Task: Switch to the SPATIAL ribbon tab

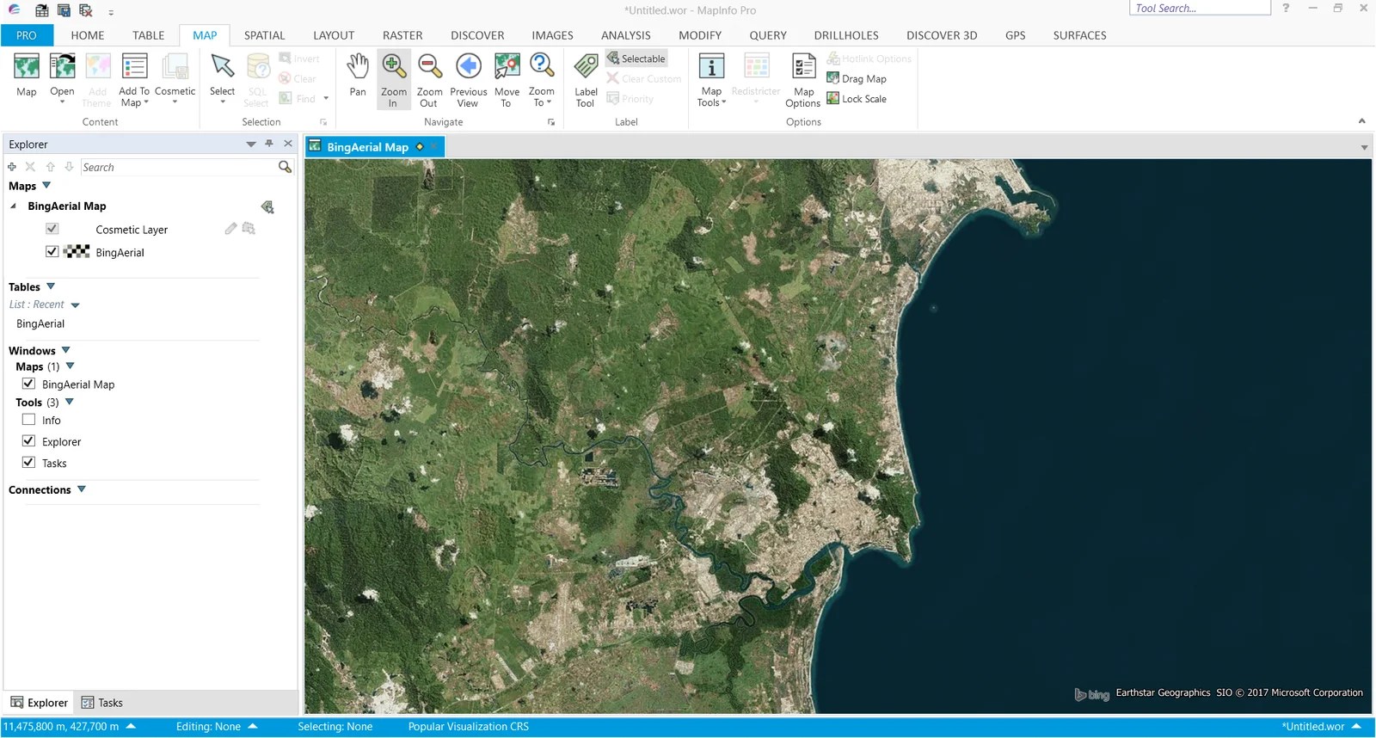Action: pos(264,35)
